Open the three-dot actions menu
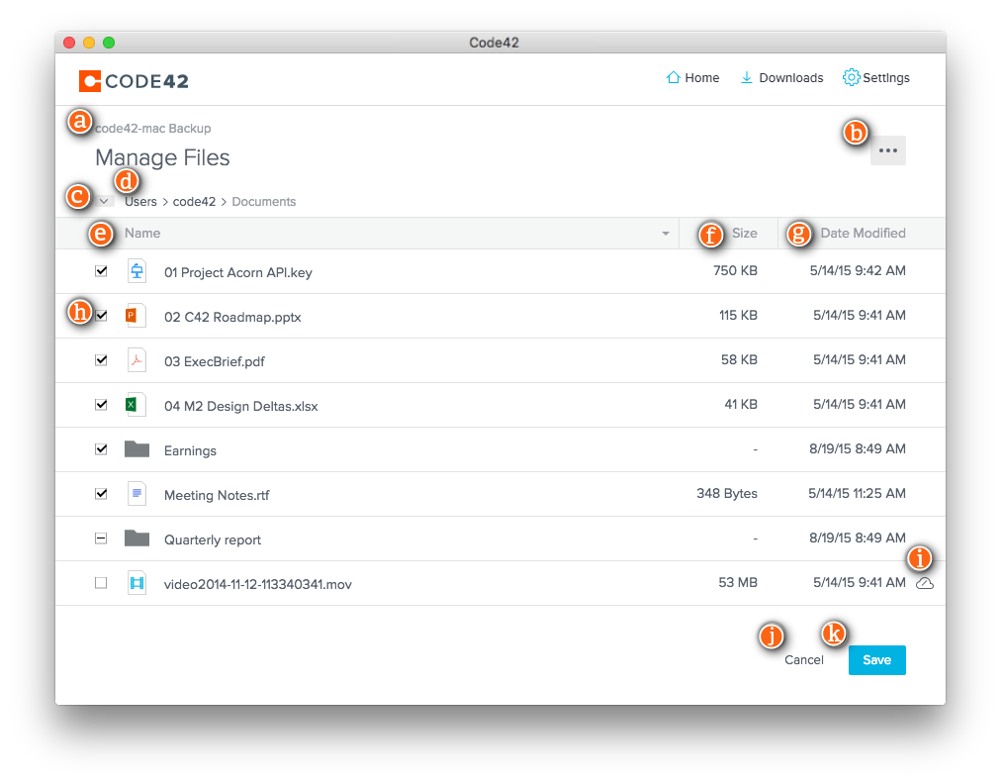Image resolution: width=1001 pixels, height=784 pixels. (x=888, y=150)
